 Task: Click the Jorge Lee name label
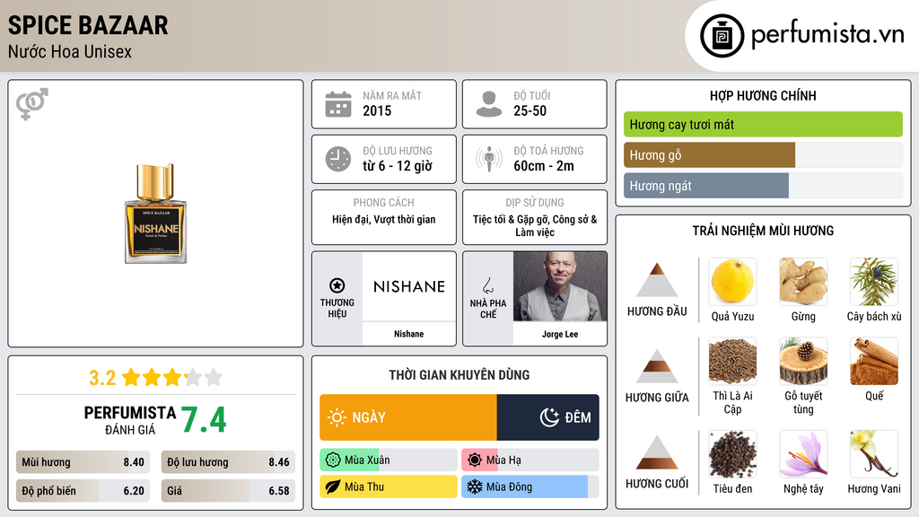coord(560,334)
